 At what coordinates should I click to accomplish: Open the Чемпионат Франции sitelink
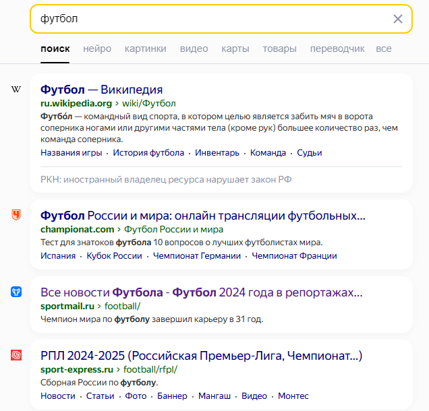(294, 256)
